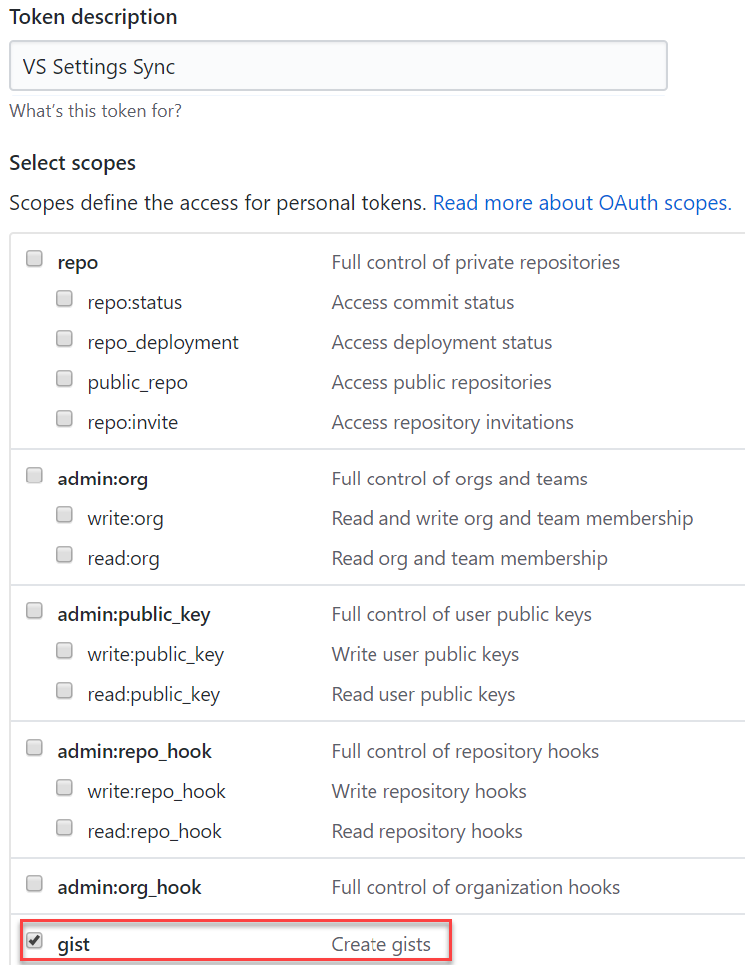Enable the admin:org_hook scope
Image resolution: width=745 pixels, height=965 pixels.
coord(34,884)
